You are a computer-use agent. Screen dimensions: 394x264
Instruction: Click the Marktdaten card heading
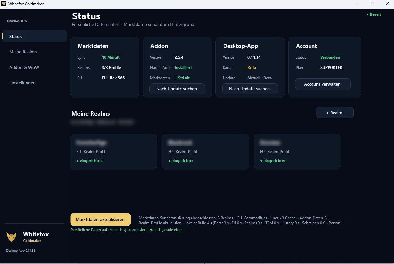[93, 46]
